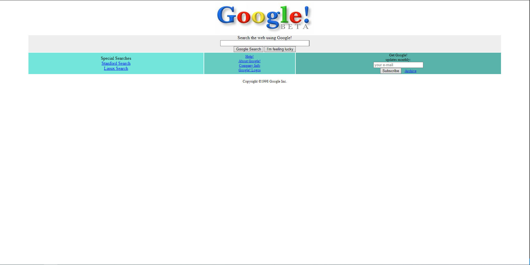The height and width of the screenshot is (265, 530).
Task: Open the Company Info link
Action: point(249,65)
